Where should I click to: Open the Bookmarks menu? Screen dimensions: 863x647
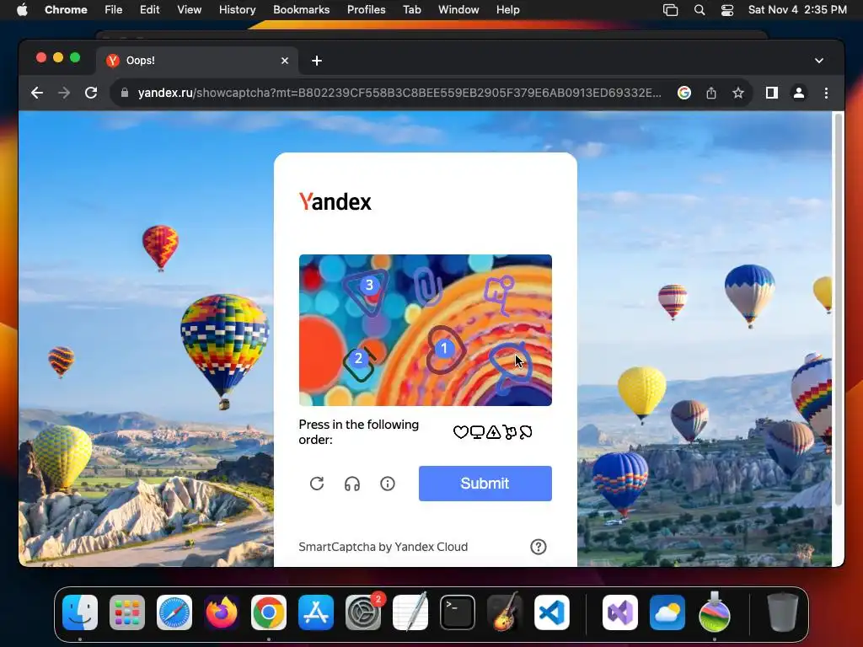click(301, 10)
